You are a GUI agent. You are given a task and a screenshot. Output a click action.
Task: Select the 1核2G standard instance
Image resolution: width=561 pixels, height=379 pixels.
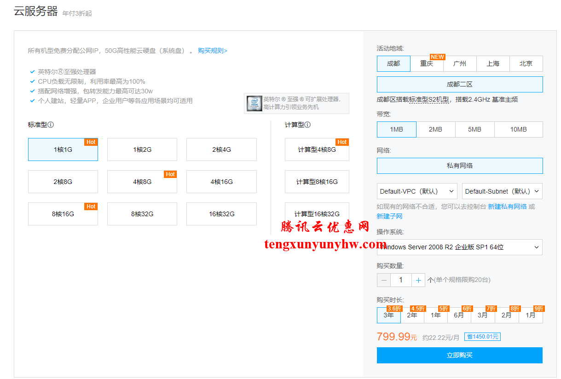click(142, 149)
